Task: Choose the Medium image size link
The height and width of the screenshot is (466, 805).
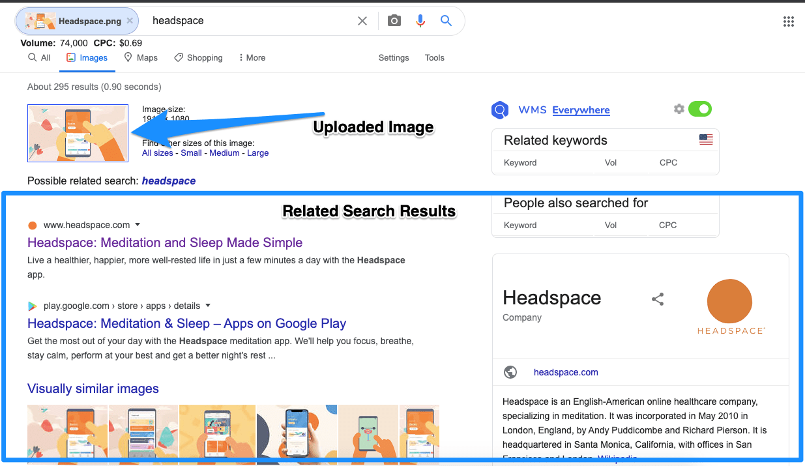Action: (x=224, y=153)
